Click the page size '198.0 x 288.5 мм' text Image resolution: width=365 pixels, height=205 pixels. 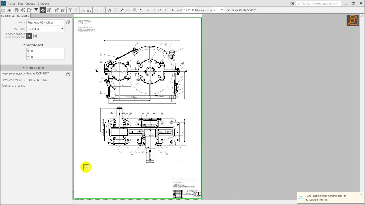36,80
